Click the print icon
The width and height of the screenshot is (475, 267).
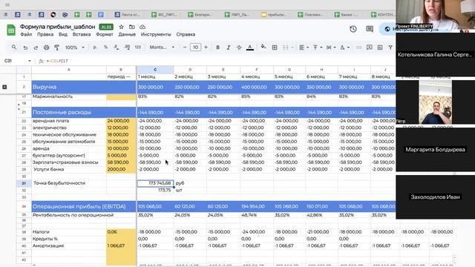[46, 47]
